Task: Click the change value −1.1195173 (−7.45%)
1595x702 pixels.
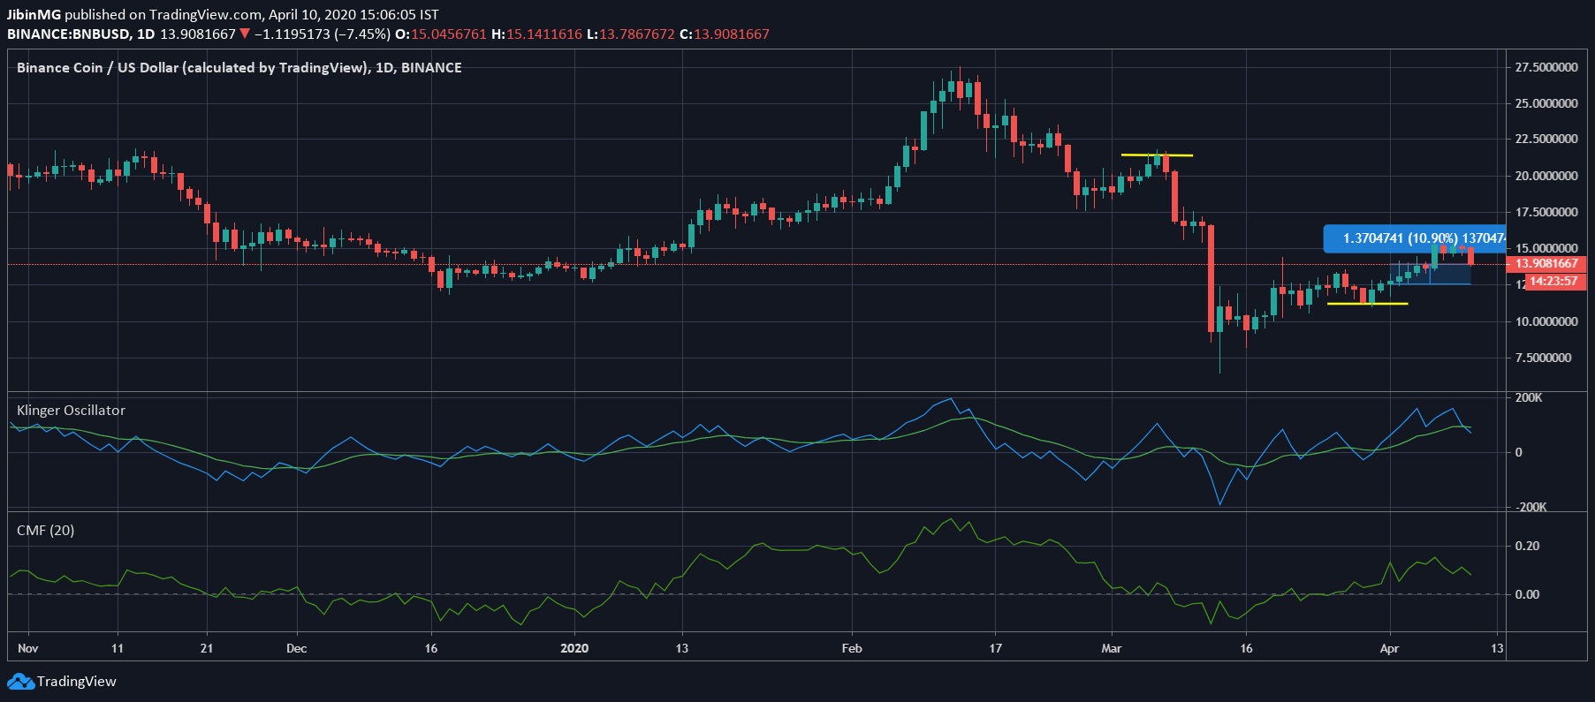Action: pyautogui.click(x=322, y=34)
